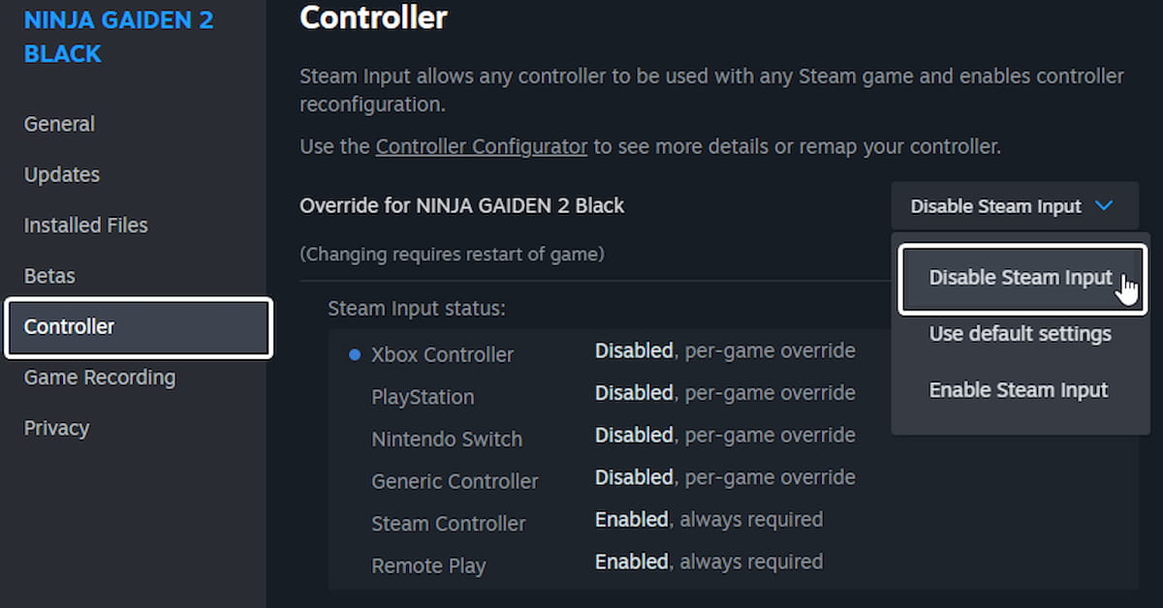Select Enable Steam Input option
The width and height of the screenshot is (1163, 608).
click(x=1019, y=389)
